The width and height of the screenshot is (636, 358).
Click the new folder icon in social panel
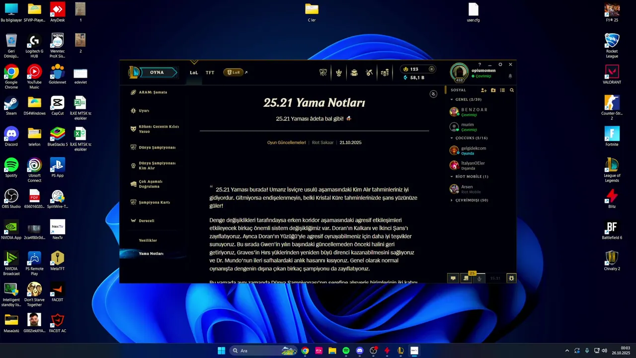[493, 90]
